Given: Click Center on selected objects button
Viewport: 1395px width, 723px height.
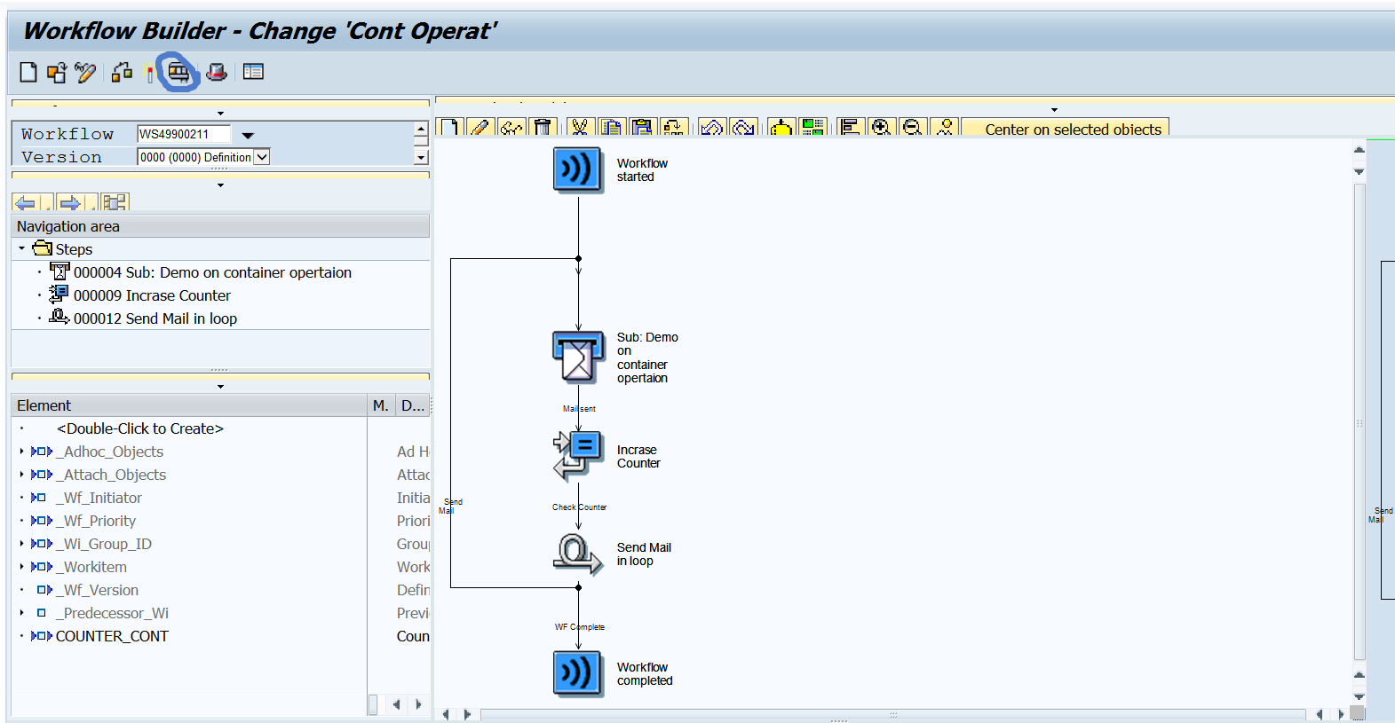Looking at the screenshot, I should [x=1072, y=130].
